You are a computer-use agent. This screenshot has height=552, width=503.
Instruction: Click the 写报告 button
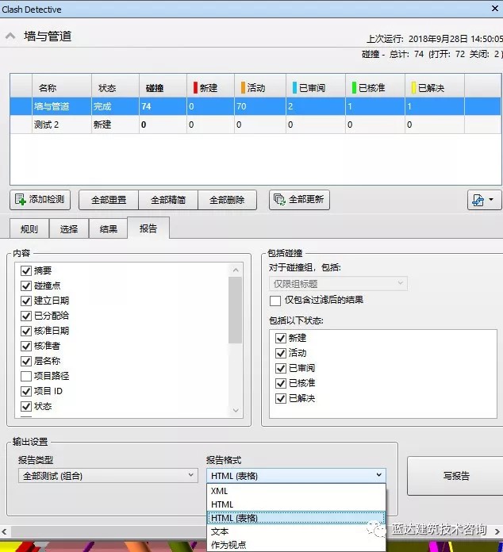point(456,476)
